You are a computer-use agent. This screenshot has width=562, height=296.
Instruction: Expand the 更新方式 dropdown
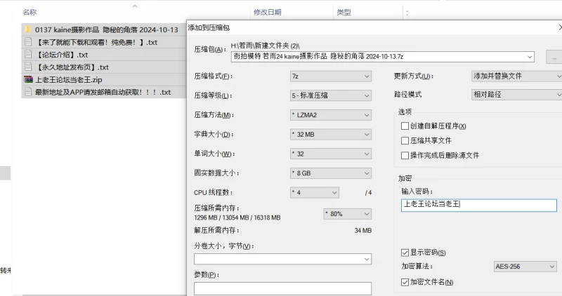coord(517,76)
